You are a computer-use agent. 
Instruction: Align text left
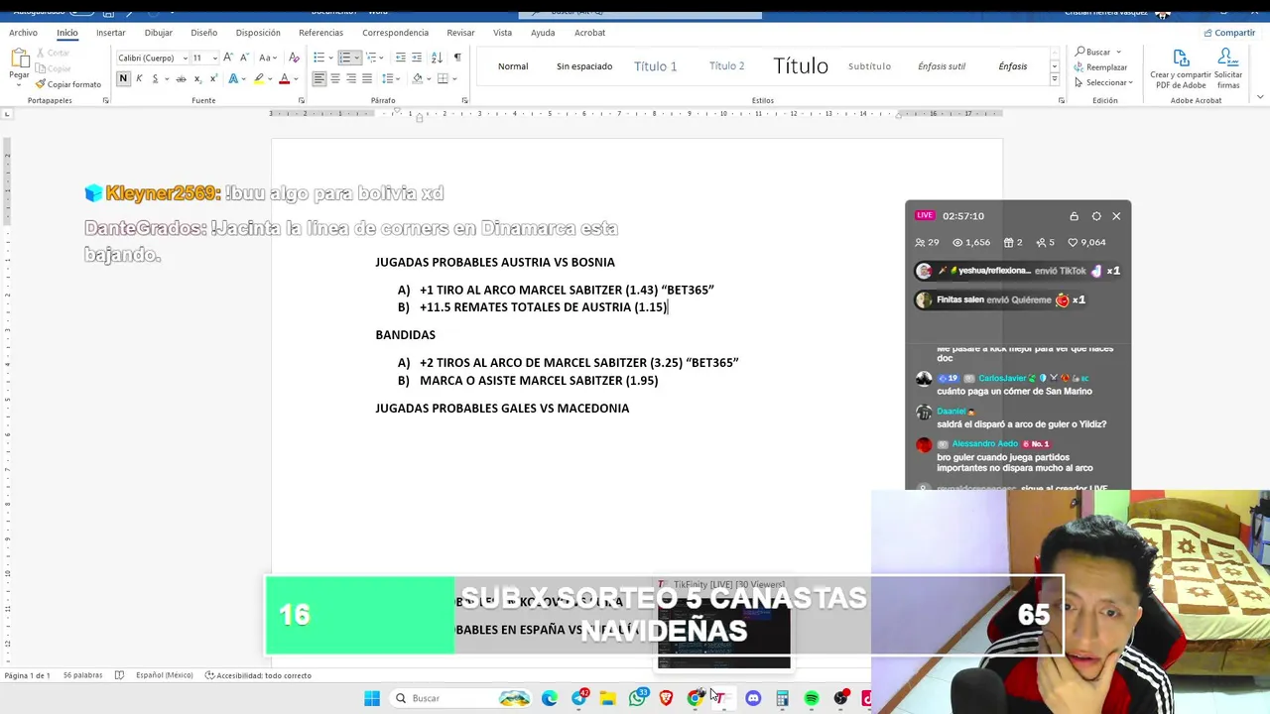318,78
